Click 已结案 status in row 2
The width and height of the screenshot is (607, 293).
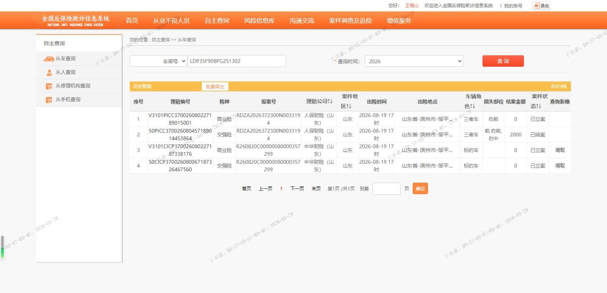(x=537, y=134)
